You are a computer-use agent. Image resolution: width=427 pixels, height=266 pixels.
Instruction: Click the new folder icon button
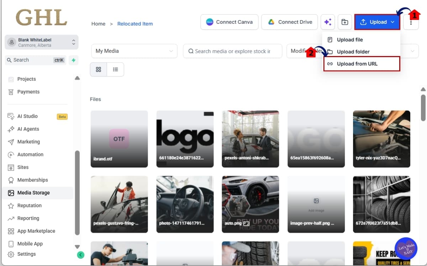pyautogui.click(x=345, y=22)
